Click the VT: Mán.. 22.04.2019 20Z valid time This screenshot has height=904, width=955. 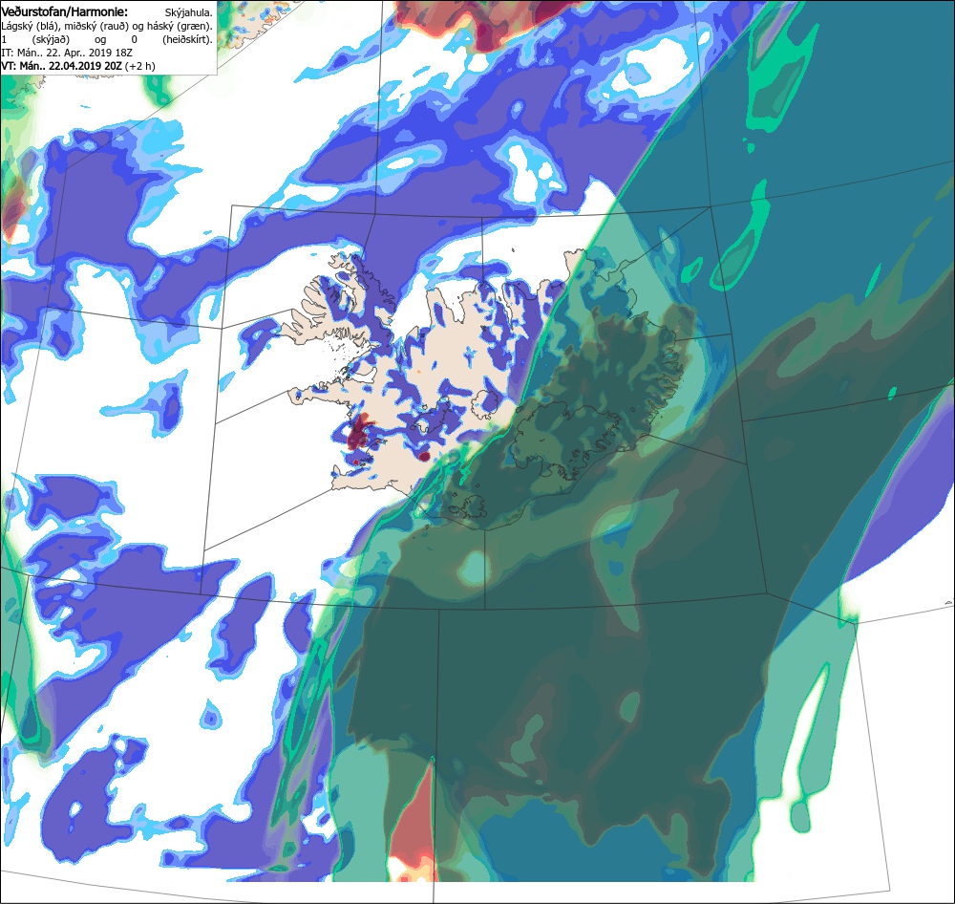(61, 66)
